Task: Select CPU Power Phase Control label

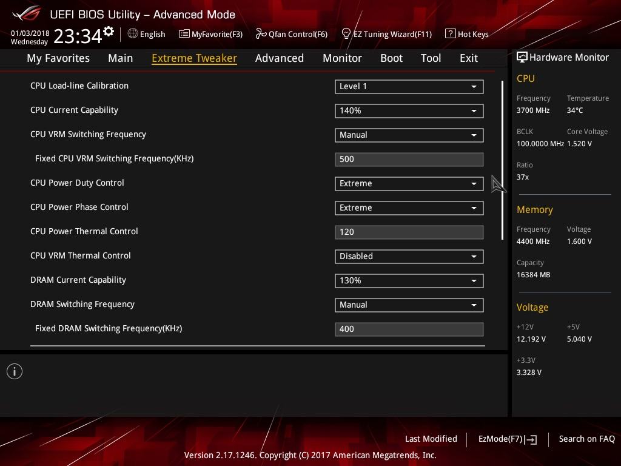Action: point(79,207)
